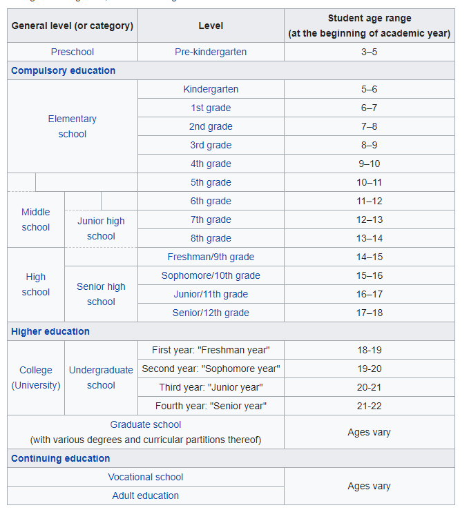Image resolution: width=469 pixels, height=510 pixels.
Task: Click the 5th grade link
Action: point(211,182)
